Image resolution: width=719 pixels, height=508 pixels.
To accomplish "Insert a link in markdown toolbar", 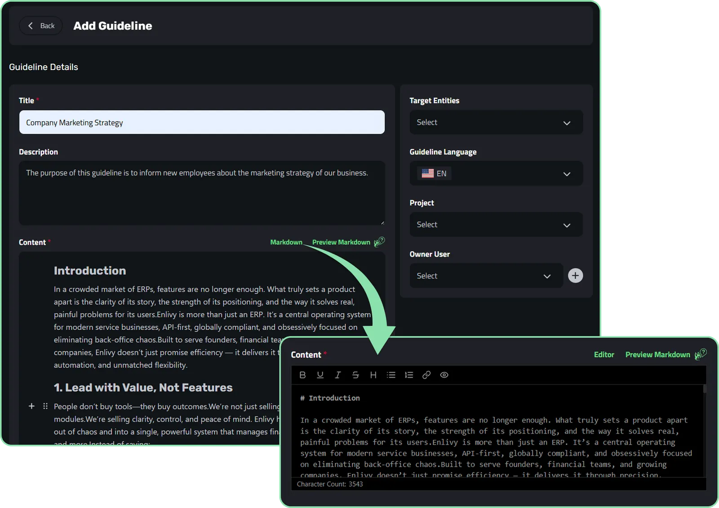I will tap(426, 375).
